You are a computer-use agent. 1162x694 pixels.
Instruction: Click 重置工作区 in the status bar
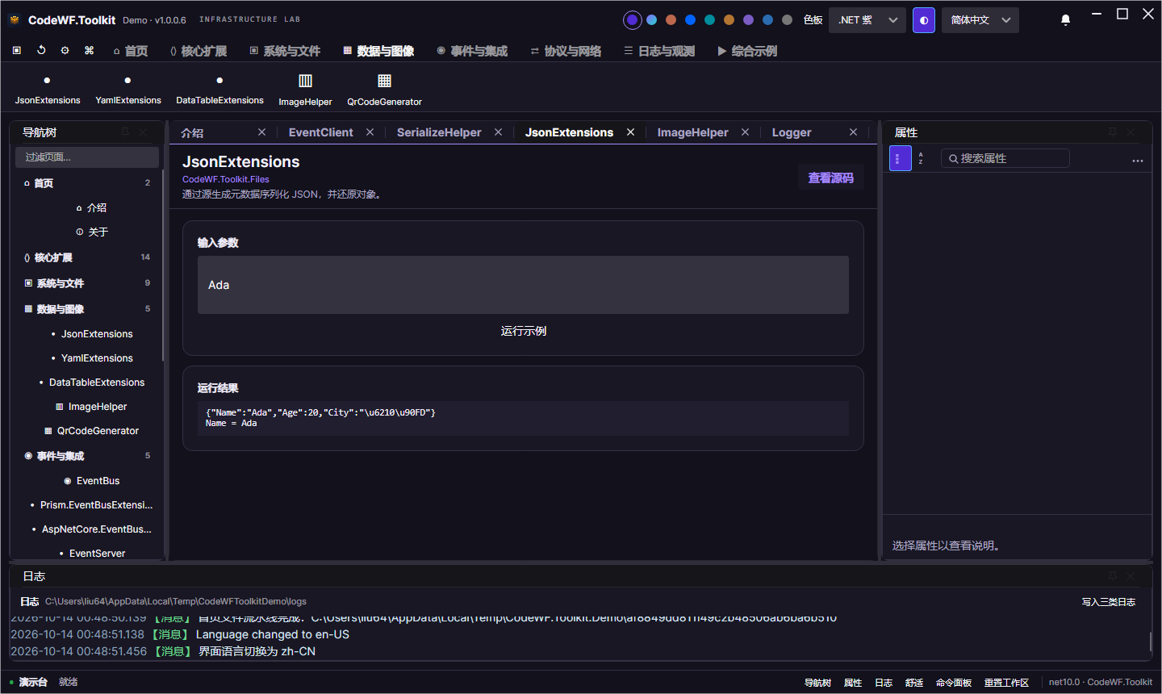[x=1006, y=683]
